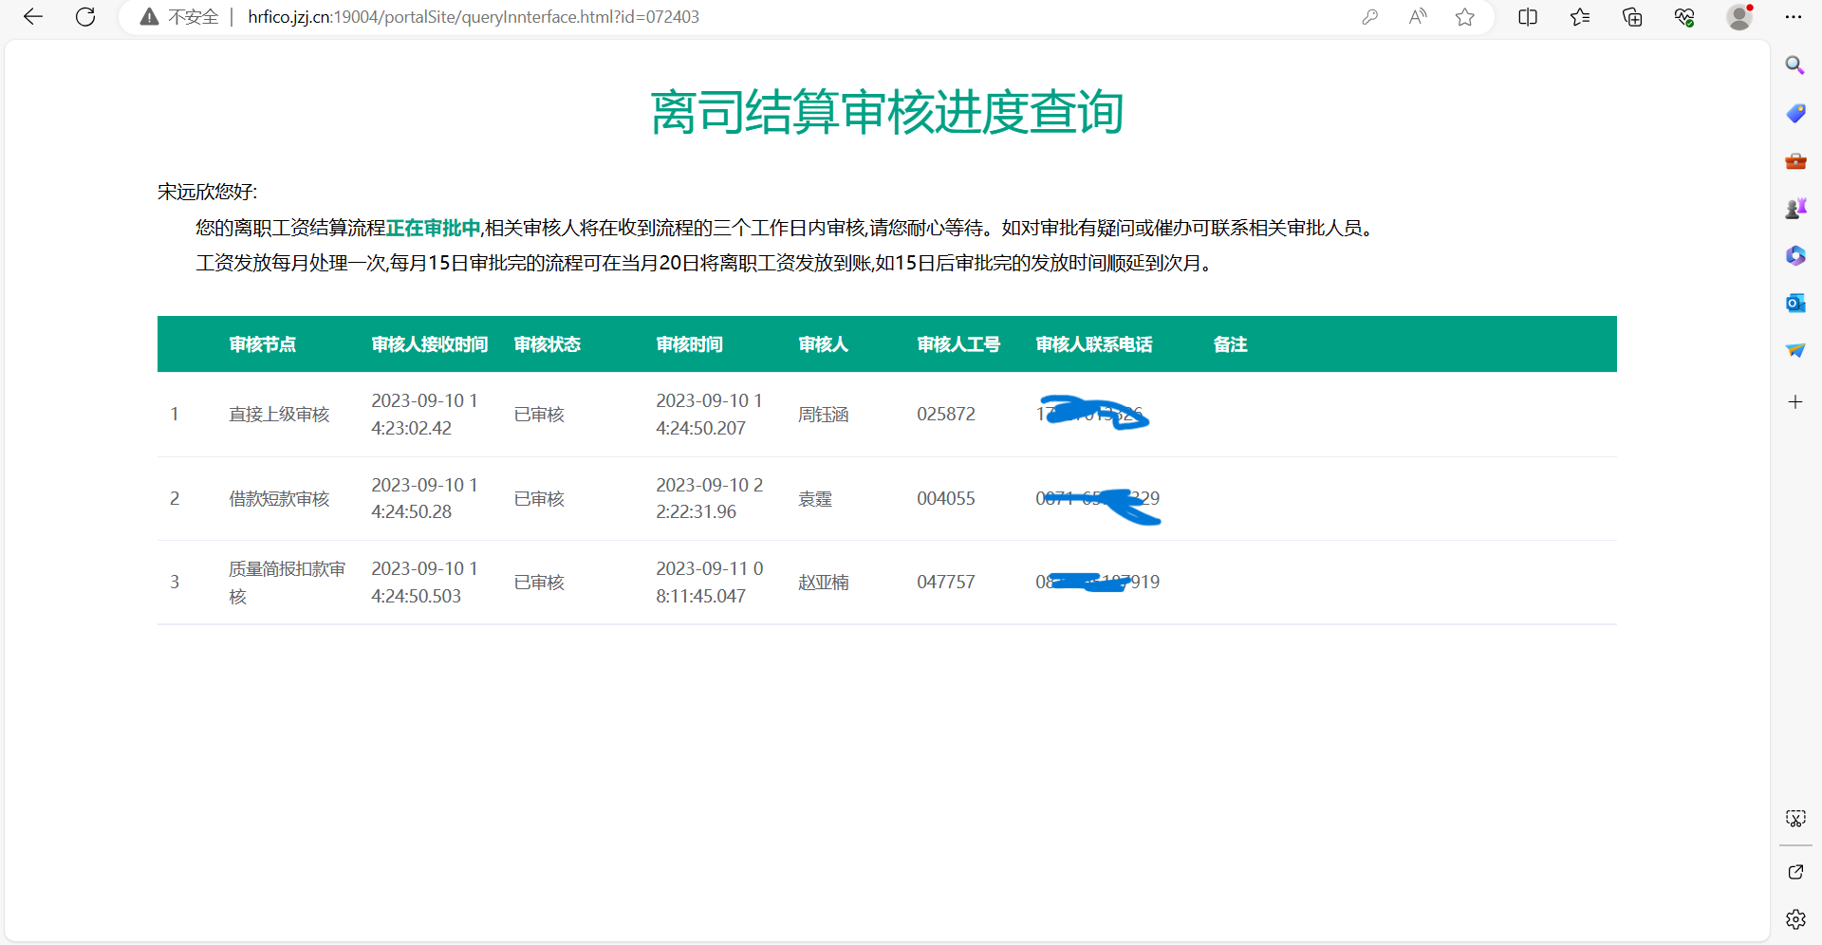This screenshot has height=945, width=1822.
Task: Open the sidebar paper plane icon
Action: (x=1795, y=350)
